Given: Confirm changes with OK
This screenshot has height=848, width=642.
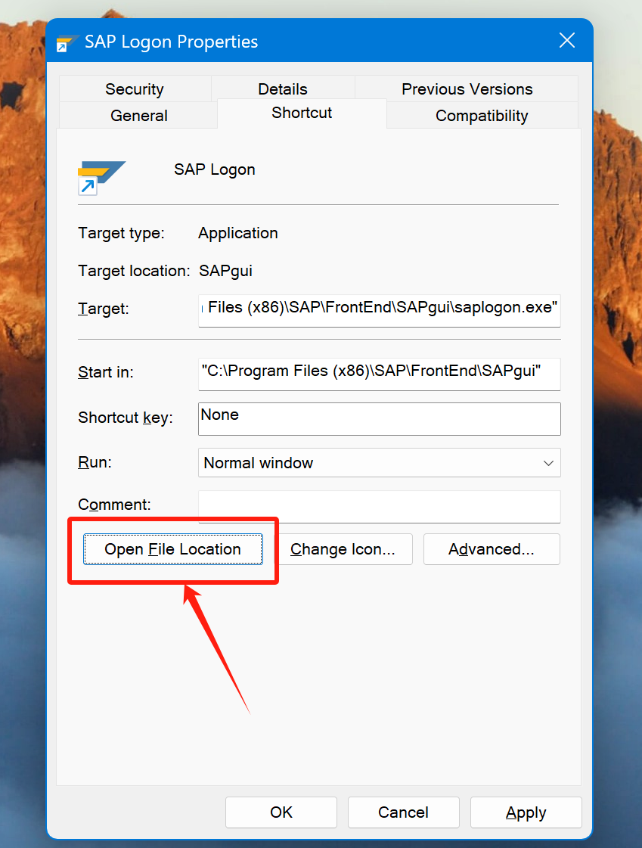Looking at the screenshot, I should tap(281, 812).
